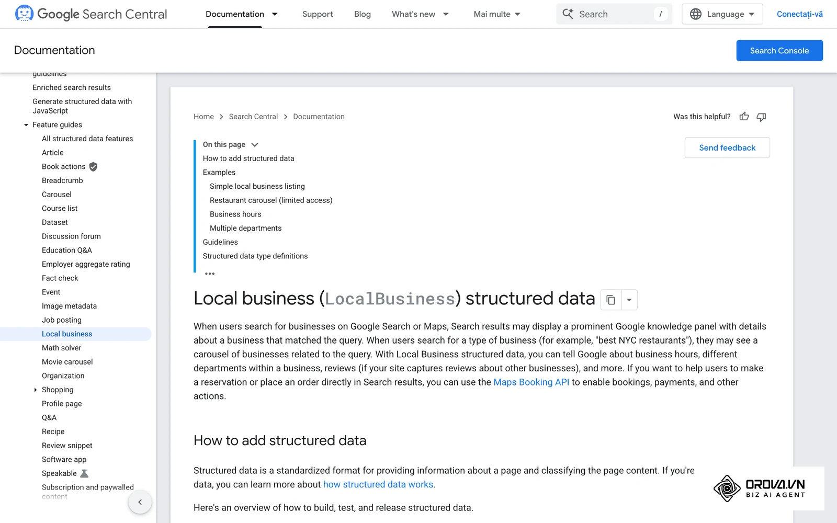The height and width of the screenshot is (523, 837).
Task: Click the search sparkle magnifier icon
Action: [568, 14]
